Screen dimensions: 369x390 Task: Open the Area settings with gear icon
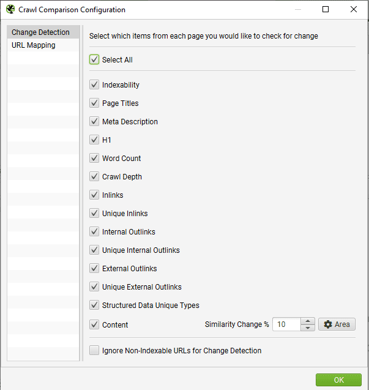[337, 324]
